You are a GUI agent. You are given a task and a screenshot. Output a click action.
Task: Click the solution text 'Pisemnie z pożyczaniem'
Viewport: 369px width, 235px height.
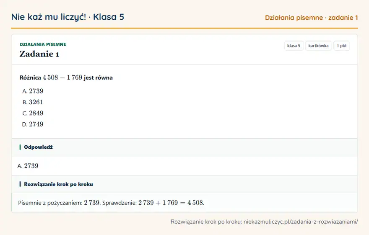50,203
